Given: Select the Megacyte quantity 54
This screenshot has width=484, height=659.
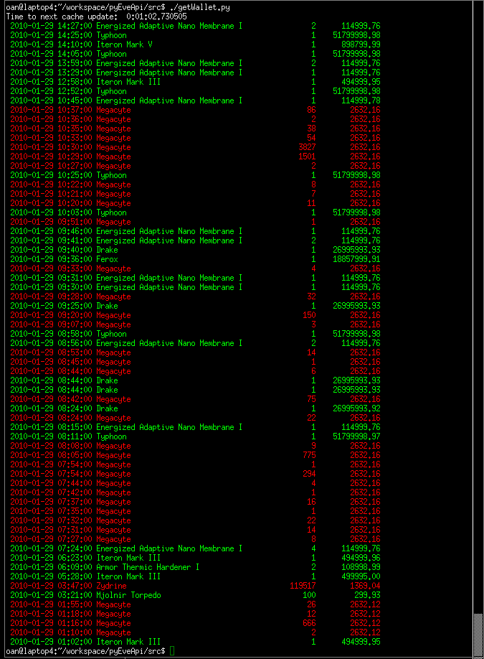Looking at the screenshot, I should pos(311,138).
